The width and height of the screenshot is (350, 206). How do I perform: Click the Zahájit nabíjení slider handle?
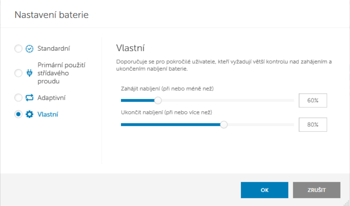[158, 101]
